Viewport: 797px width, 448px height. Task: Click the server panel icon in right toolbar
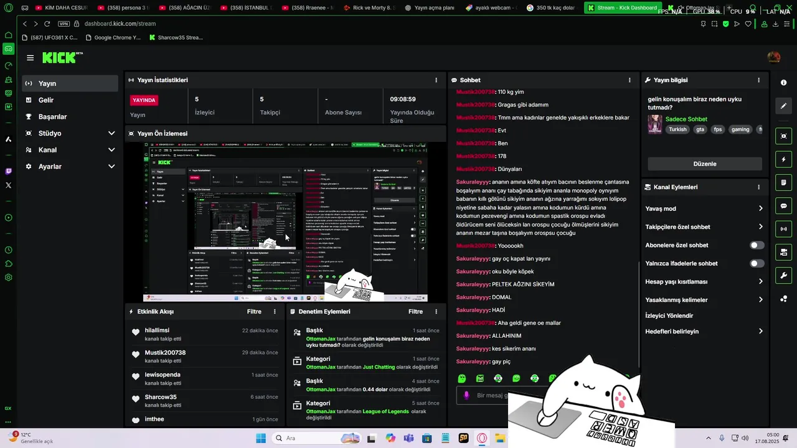click(x=783, y=252)
